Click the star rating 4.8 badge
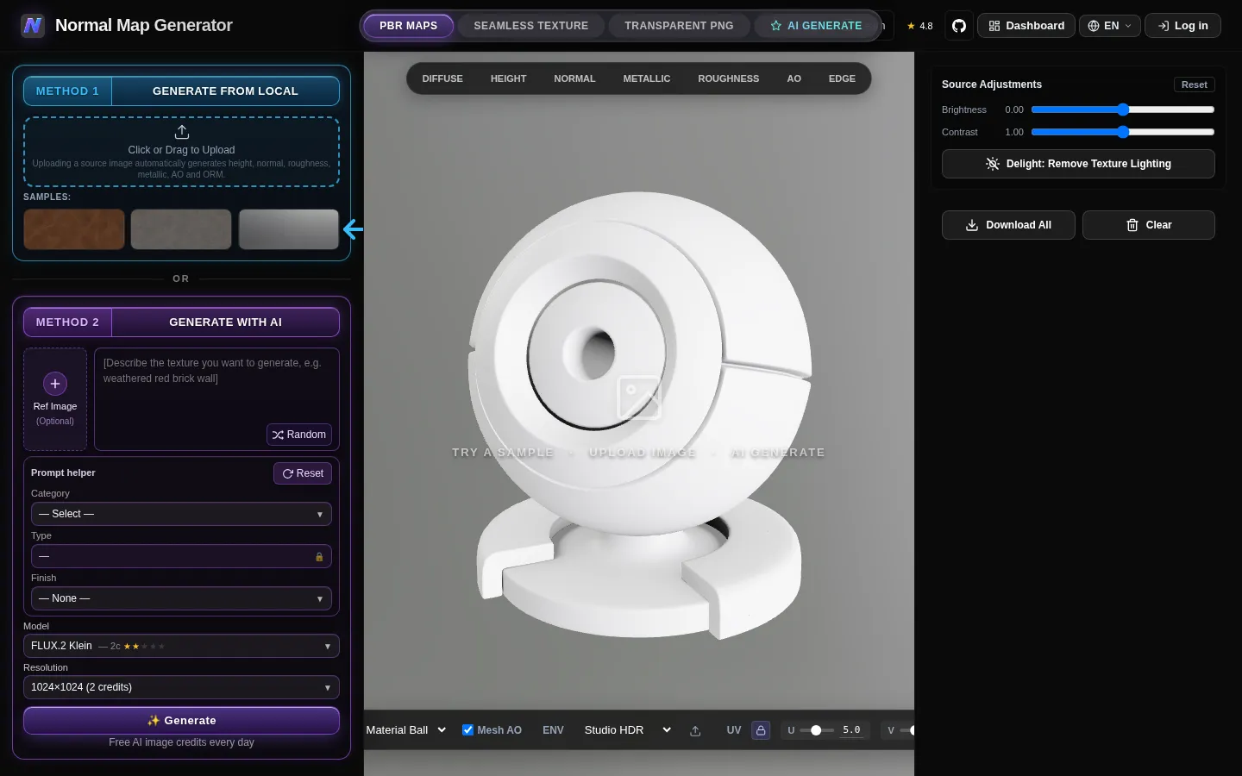Screen dimensions: 1242x776 (x=919, y=26)
